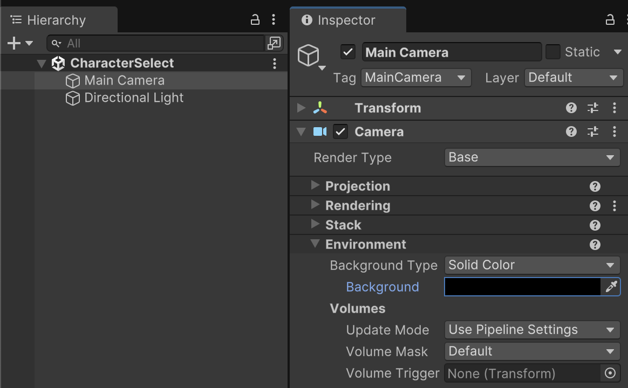Screen dimensions: 628x388
Task: Open the Background Type dropdown
Action: [532, 265]
